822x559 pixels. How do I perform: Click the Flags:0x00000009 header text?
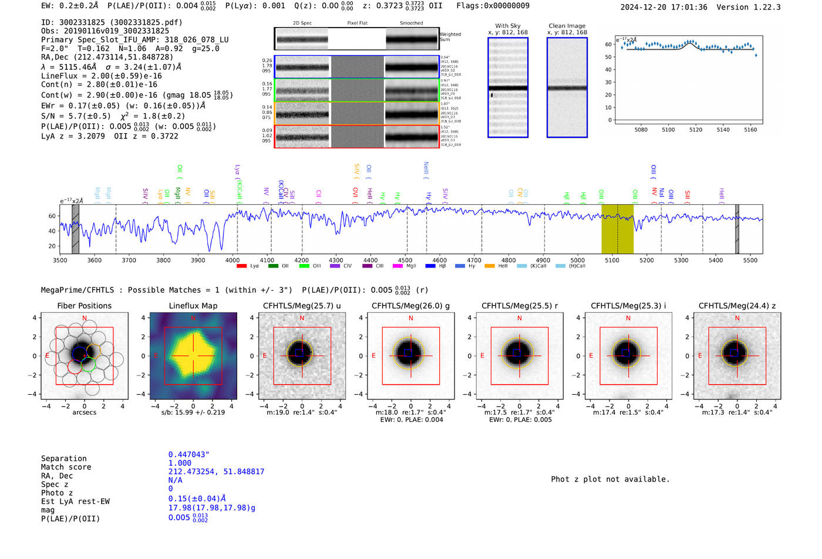(x=493, y=6)
